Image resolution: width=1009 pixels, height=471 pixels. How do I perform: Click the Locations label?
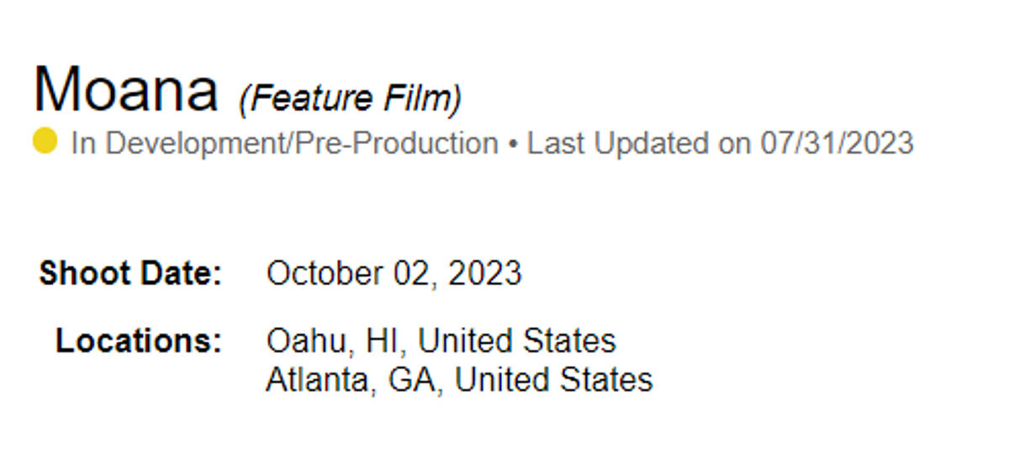tap(139, 341)
